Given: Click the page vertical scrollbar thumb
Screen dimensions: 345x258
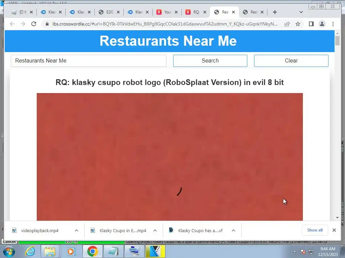Looking at the screenshot, I should pyautogui.click(x=337, y=40).
